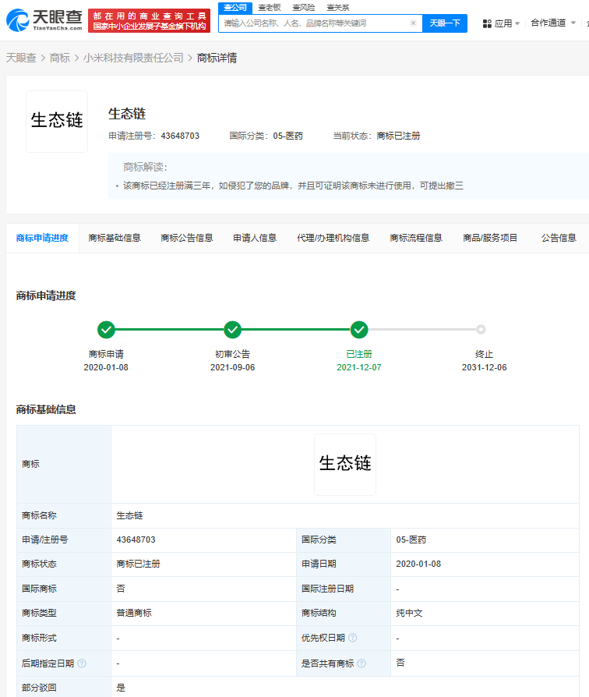Click the 2021-09-06 preliminary announcement date
This screenshot has height=697, width=589.
pos(233,368)
